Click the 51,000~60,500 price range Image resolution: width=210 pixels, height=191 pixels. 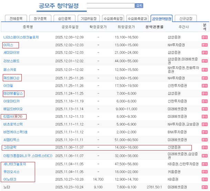(126, 140)
